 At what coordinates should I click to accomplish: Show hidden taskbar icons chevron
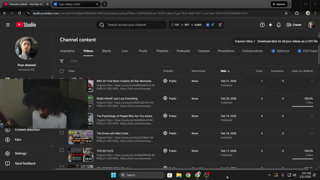coord(269,175)
